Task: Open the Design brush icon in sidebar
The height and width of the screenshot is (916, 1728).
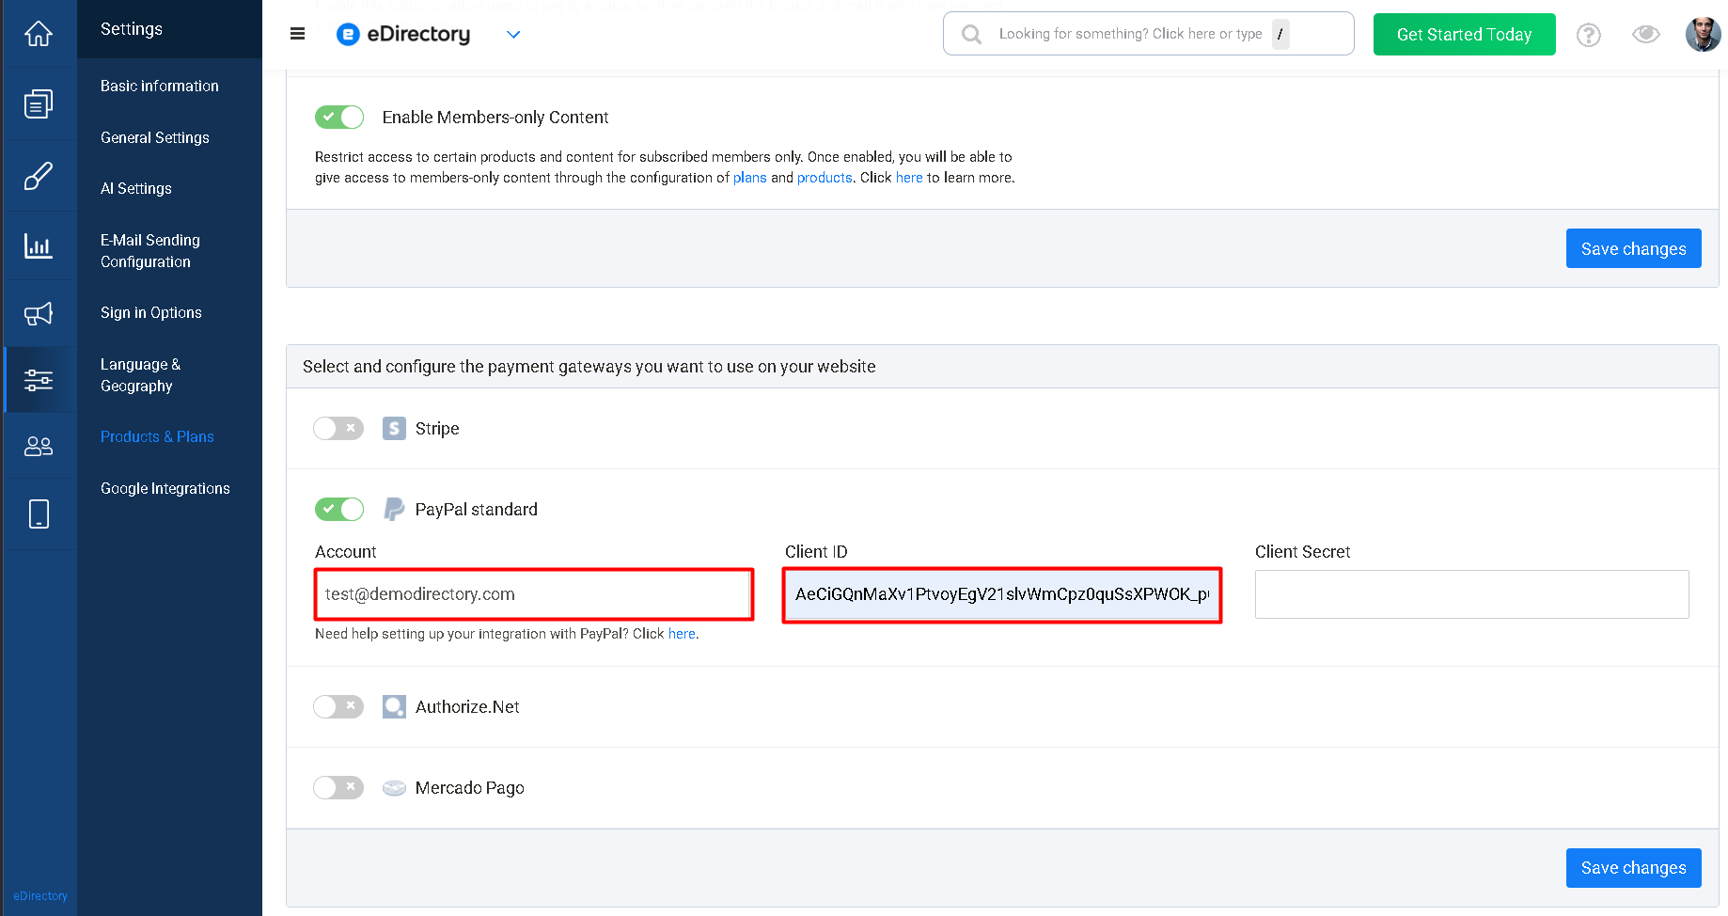Action: click(39, 176)
